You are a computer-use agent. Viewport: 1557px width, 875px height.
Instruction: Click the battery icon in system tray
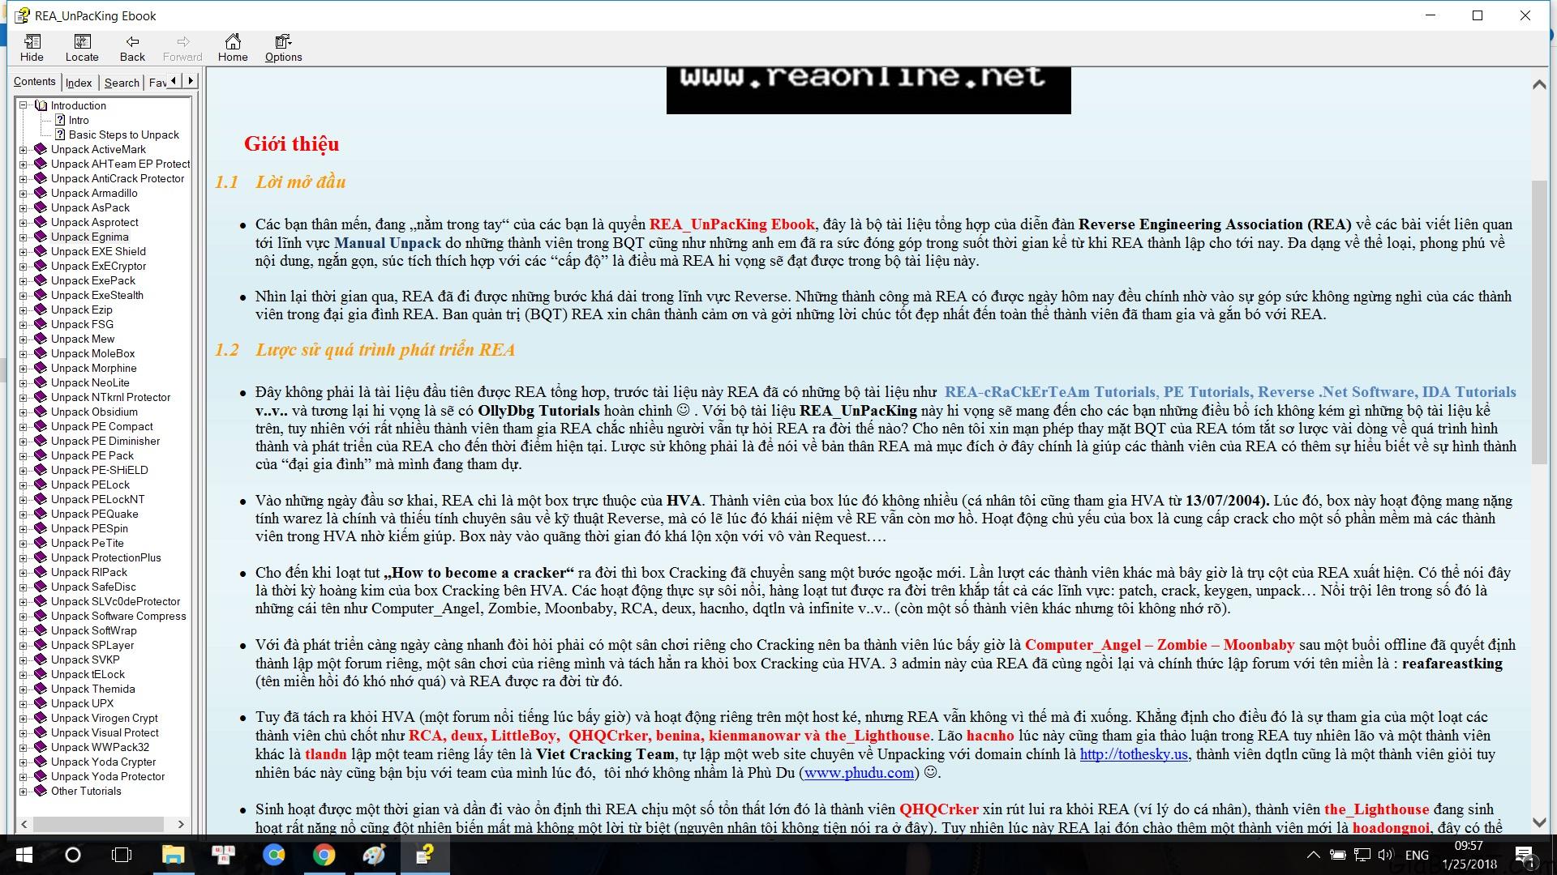tap(1338, 855)
